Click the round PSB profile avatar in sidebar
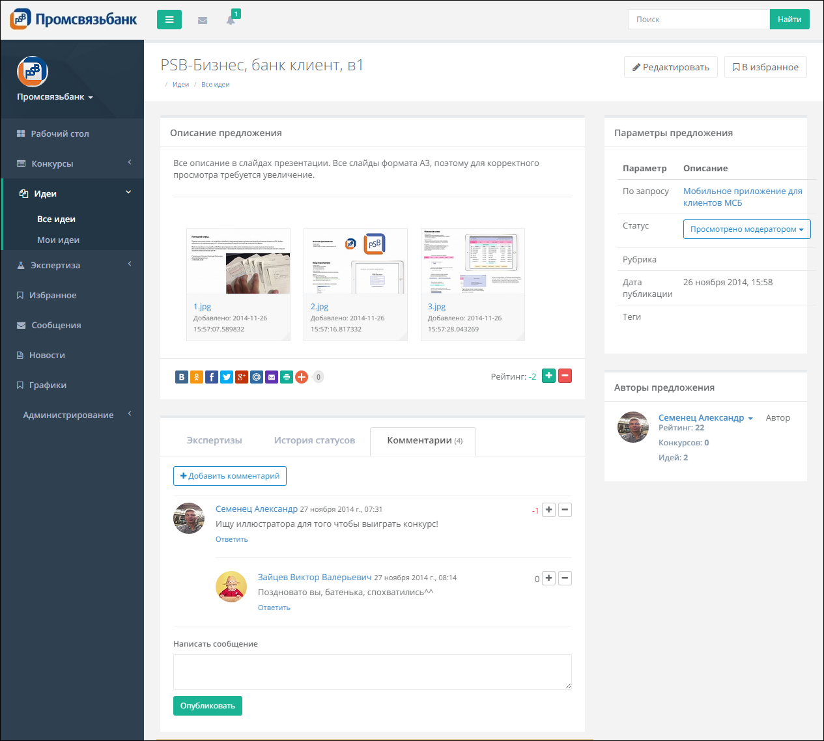 point(33,72)
